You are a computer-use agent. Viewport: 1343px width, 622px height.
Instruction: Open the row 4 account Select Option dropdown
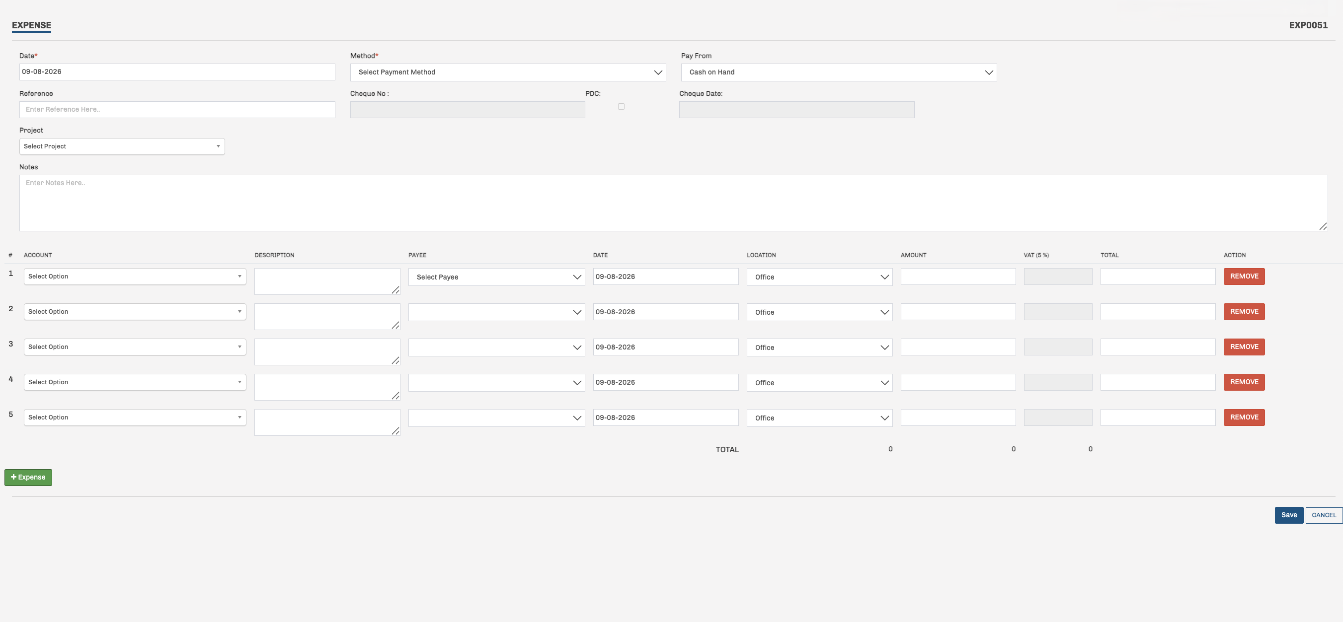click(x=135, y=382)
